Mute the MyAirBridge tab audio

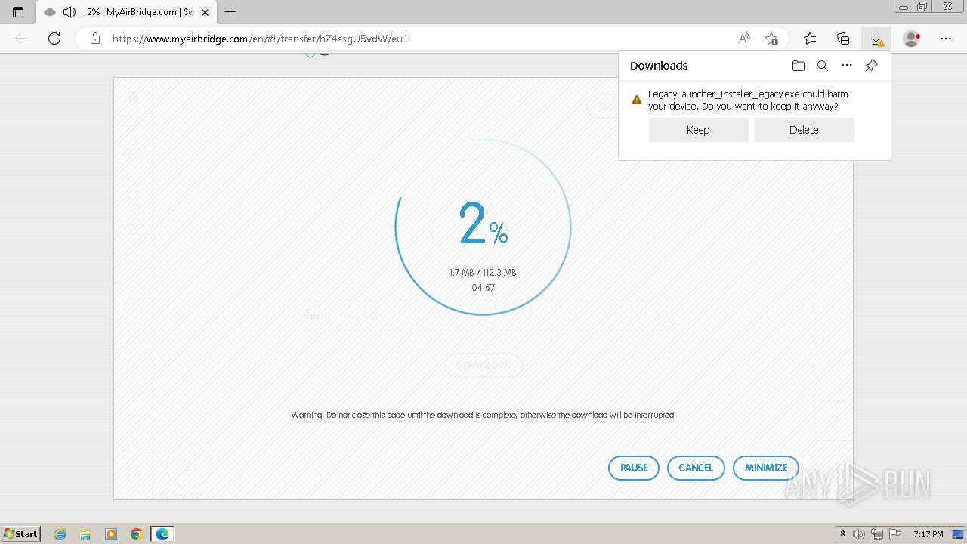point(69,12)
